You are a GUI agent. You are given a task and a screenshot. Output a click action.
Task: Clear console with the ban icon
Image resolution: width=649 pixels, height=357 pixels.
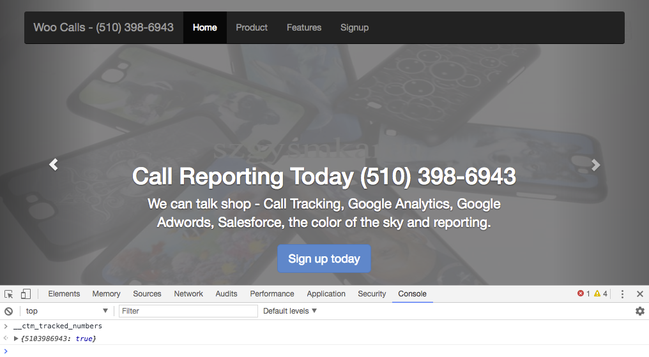coord(9,311)
